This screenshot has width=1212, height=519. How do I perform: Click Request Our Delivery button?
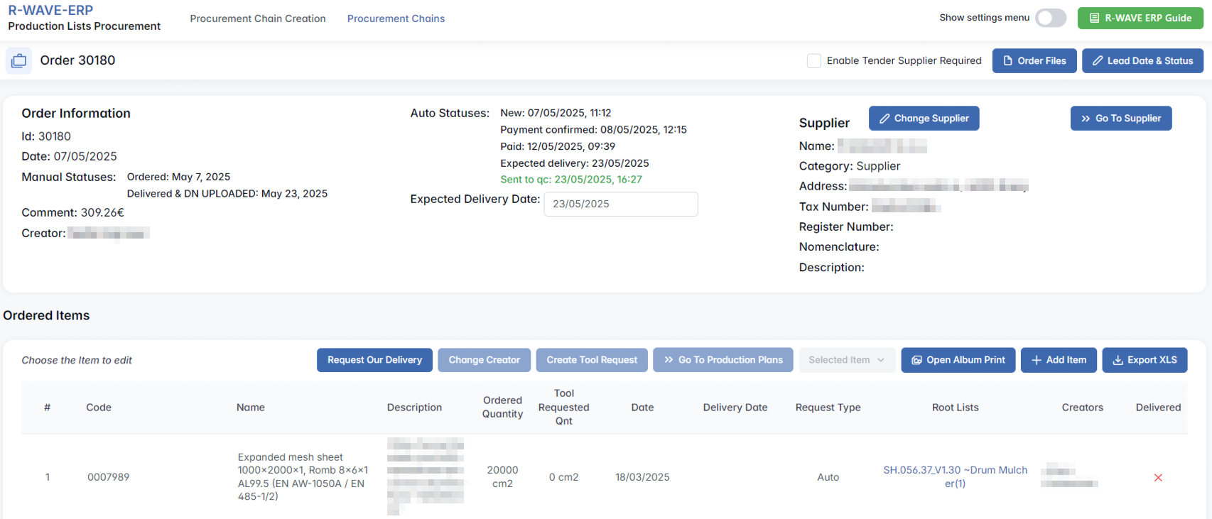click(x=374, y=360)
